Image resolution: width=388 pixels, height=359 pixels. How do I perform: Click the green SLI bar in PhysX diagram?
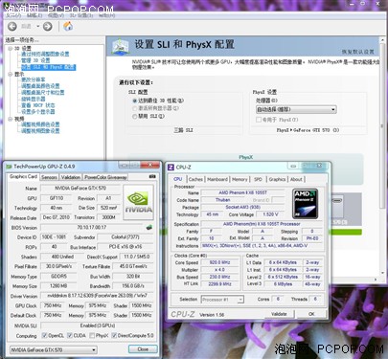click(x=346, y=232)
